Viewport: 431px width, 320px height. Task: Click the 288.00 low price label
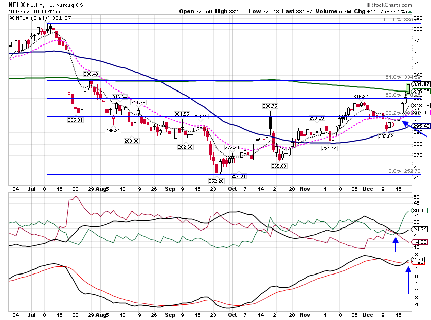tap(132, 141)
